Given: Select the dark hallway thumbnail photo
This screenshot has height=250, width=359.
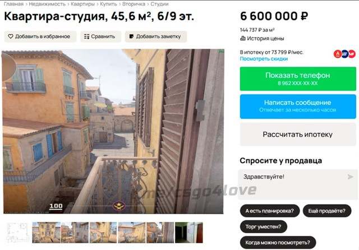Looking at the screenshot, I should [188, 233].
